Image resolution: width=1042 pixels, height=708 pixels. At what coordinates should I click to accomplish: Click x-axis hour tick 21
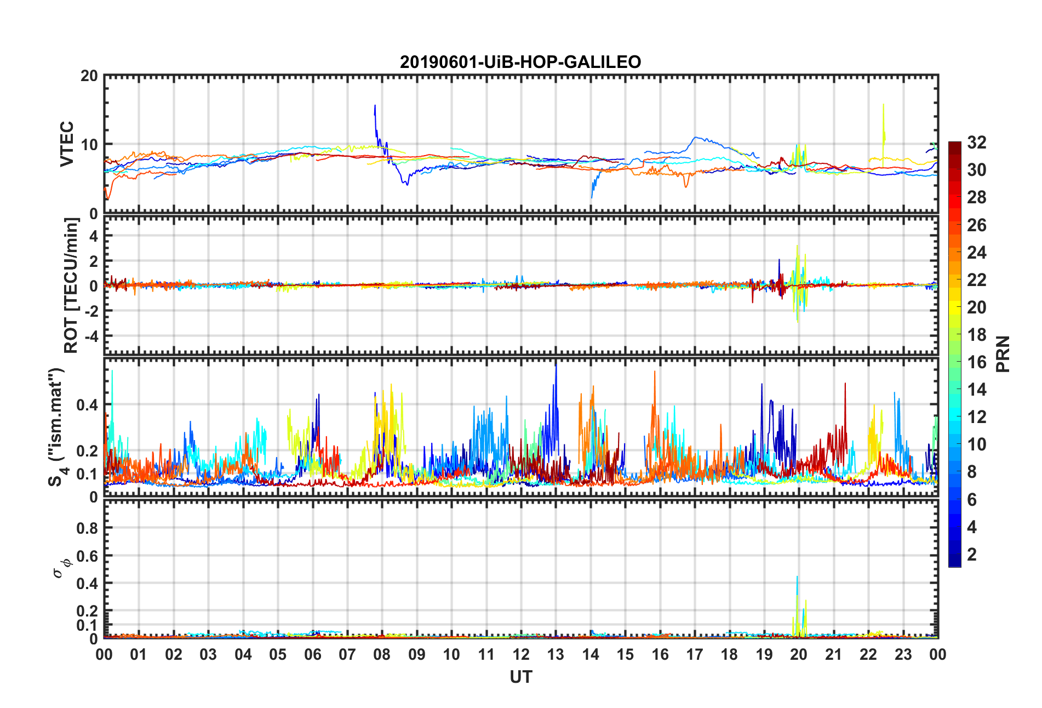tap(834, 654)
